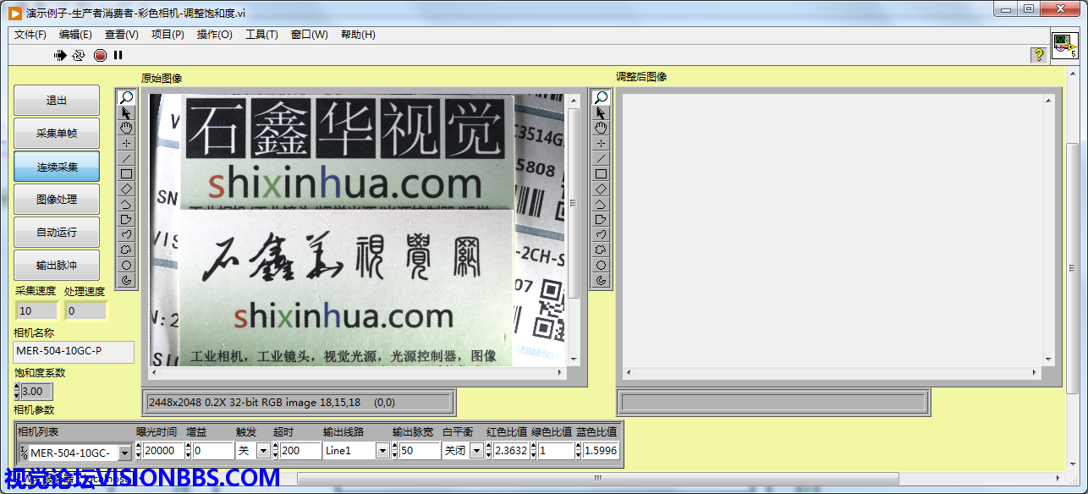Viewport: 1088px width, 494px height.
Task: Abort execution with the red stop icon
Action: pos(100,55)
